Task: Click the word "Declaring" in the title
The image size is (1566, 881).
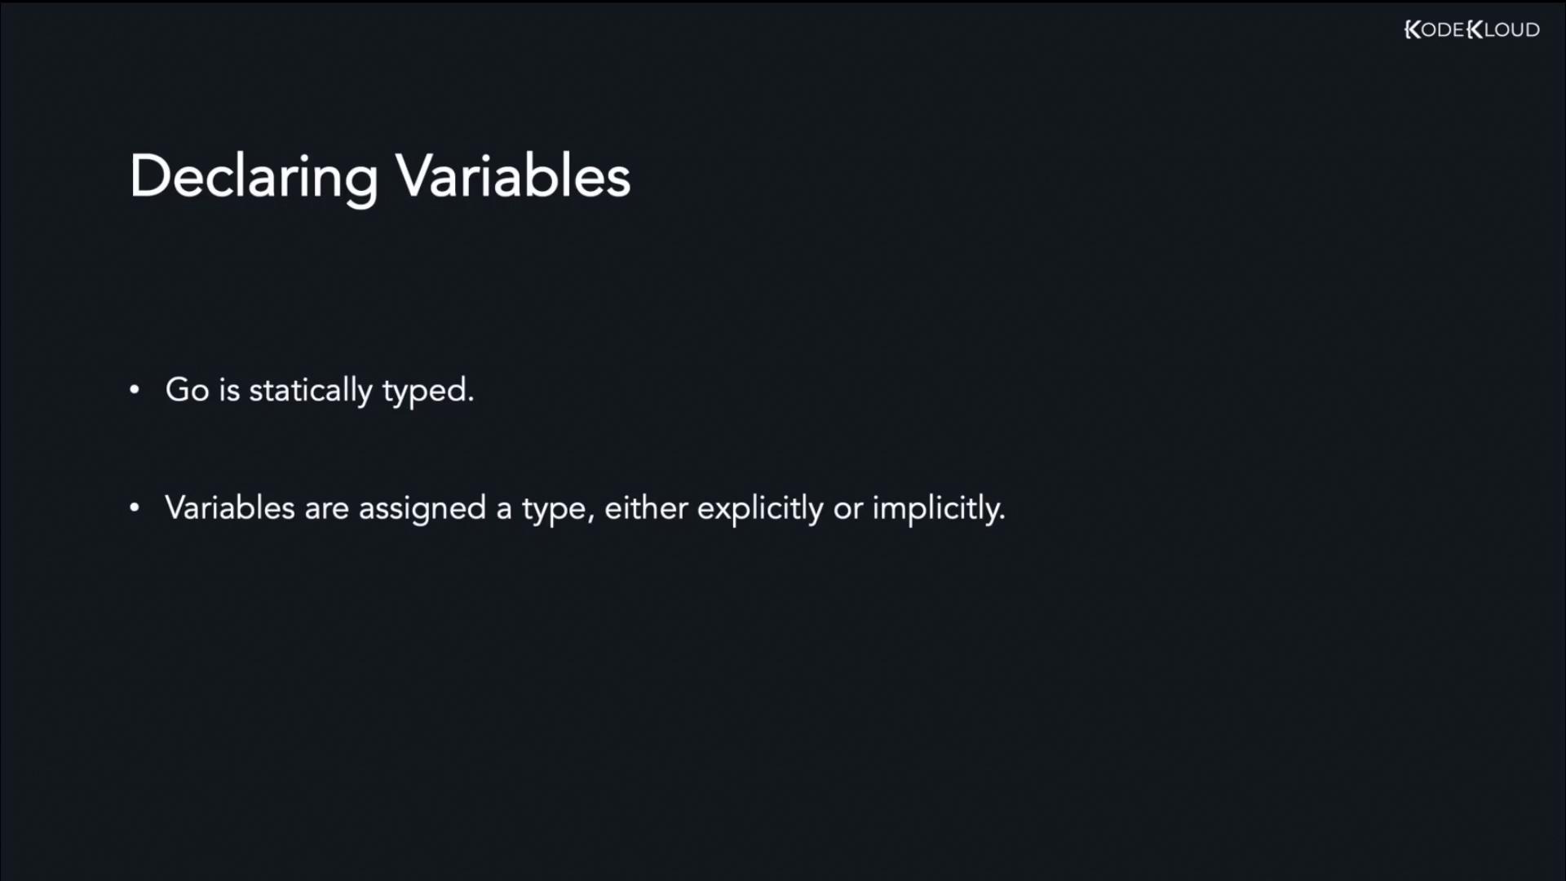Action: click(254, 176)
